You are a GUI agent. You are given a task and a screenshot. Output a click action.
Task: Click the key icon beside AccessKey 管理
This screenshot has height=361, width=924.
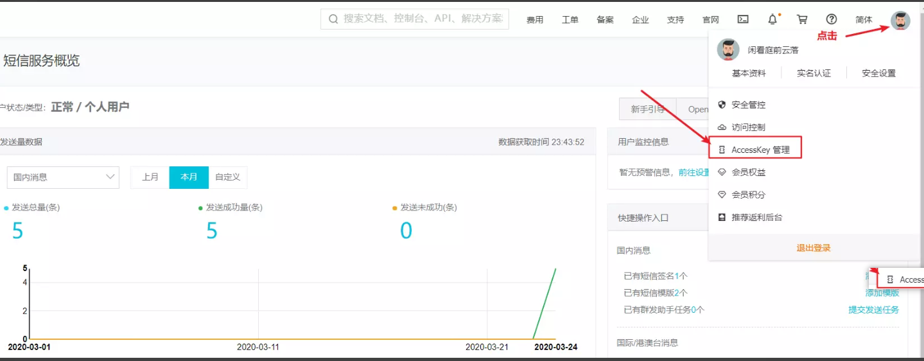(x=722, y=150)
